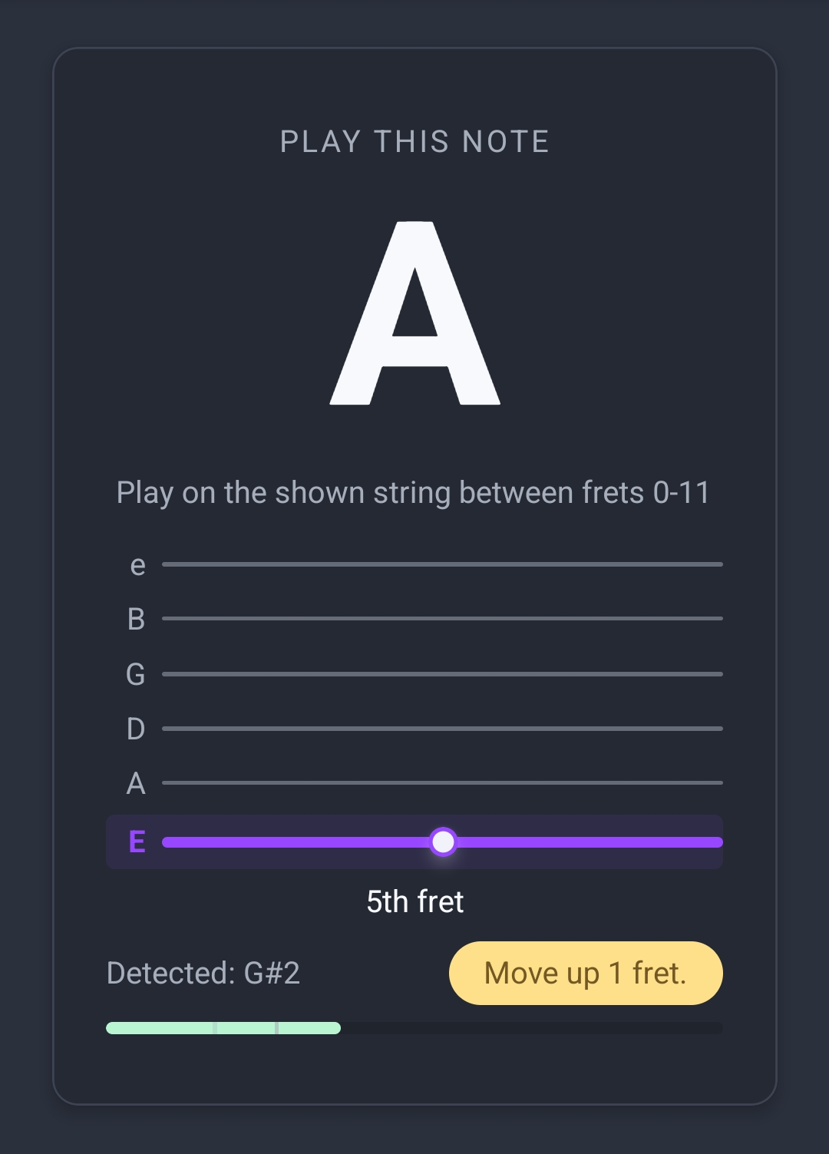Click the 5th fret label
829x1154 pixels.
click(x=414, y=901)
